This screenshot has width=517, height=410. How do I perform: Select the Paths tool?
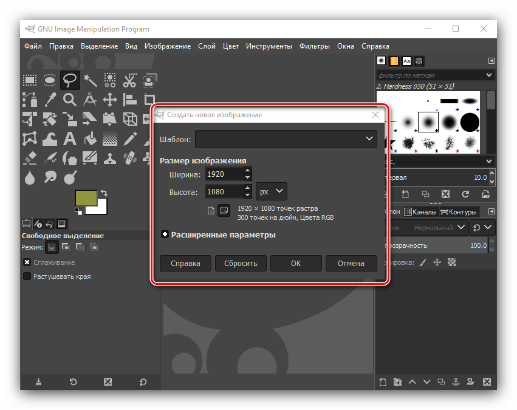click(30, 100)
